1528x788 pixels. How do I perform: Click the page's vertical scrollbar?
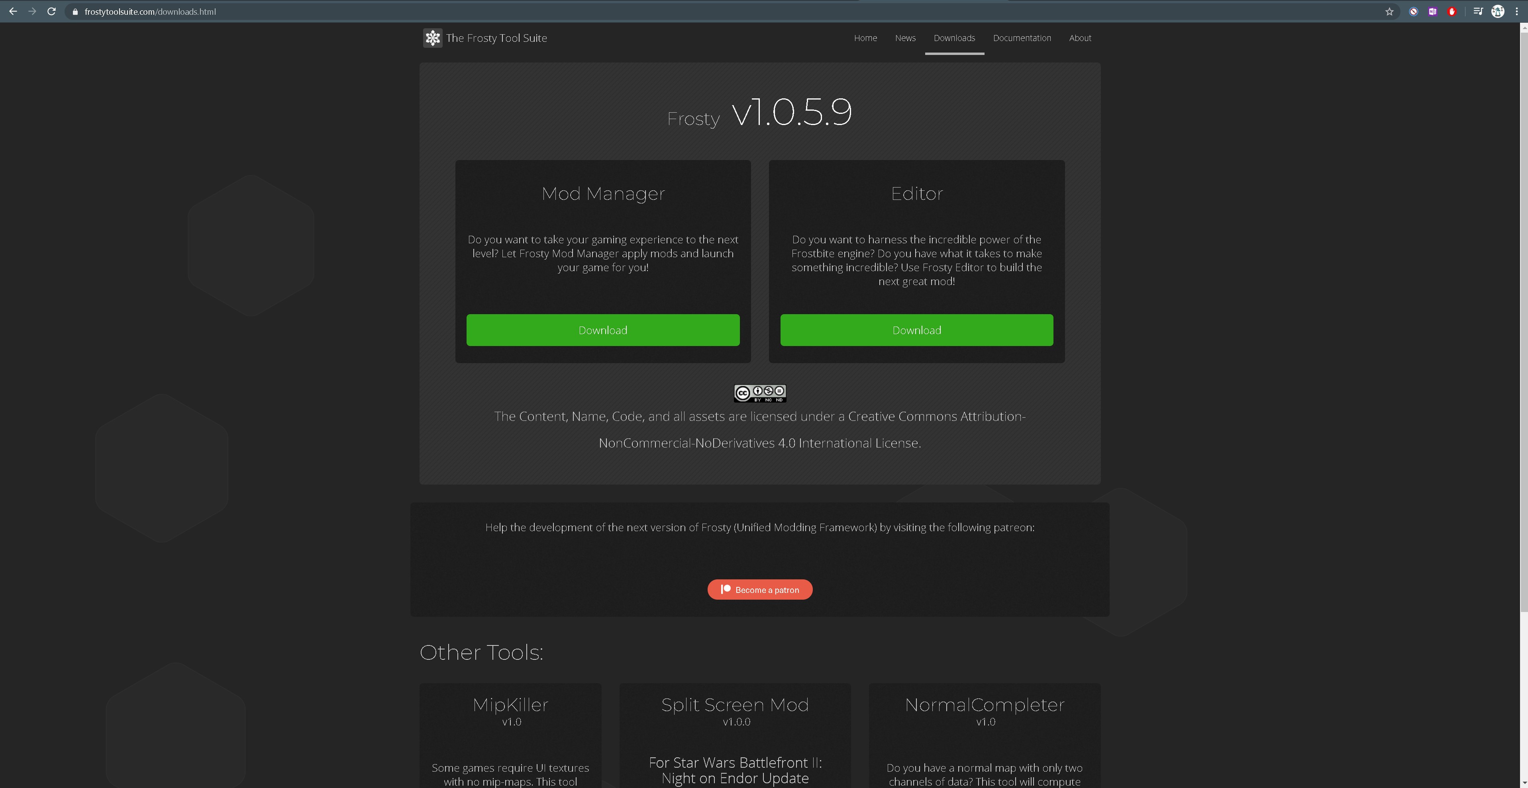(x=1523, y=320)
